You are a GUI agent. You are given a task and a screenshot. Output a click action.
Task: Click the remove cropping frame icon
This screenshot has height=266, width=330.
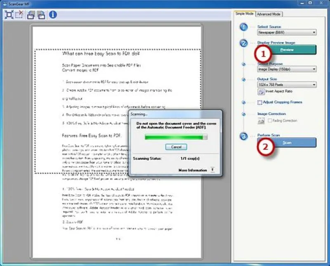(x=19, y=15)
